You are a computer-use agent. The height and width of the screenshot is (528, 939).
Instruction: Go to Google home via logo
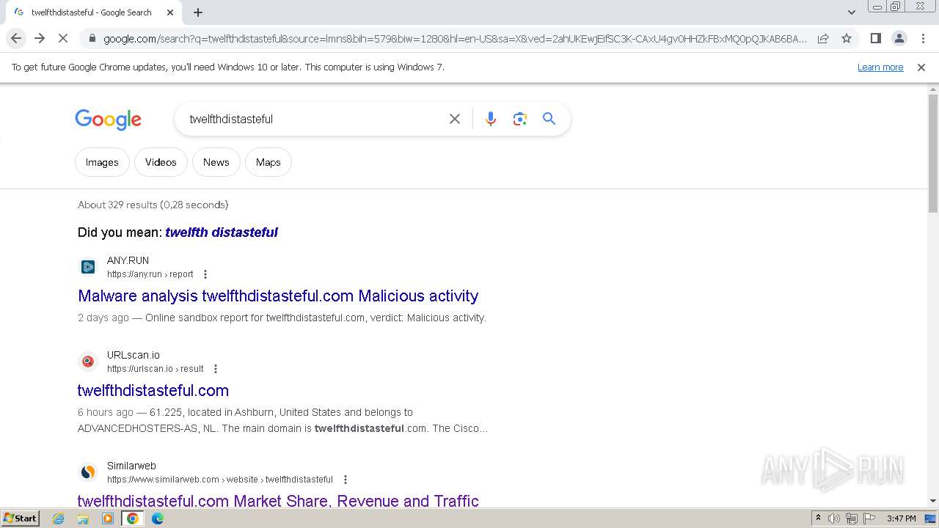[x=108, y=120]
